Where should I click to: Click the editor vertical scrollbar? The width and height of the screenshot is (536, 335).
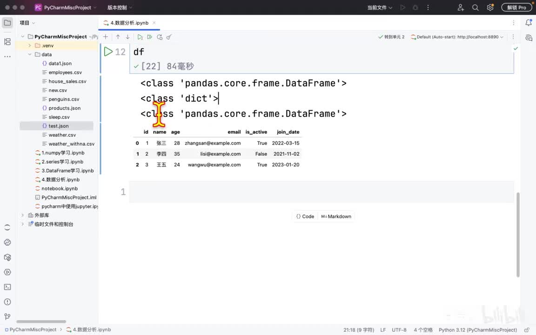click(x=518, y=235)
